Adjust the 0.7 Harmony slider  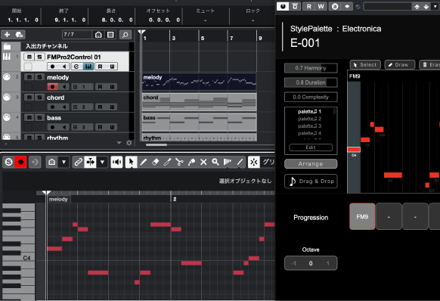311,68
